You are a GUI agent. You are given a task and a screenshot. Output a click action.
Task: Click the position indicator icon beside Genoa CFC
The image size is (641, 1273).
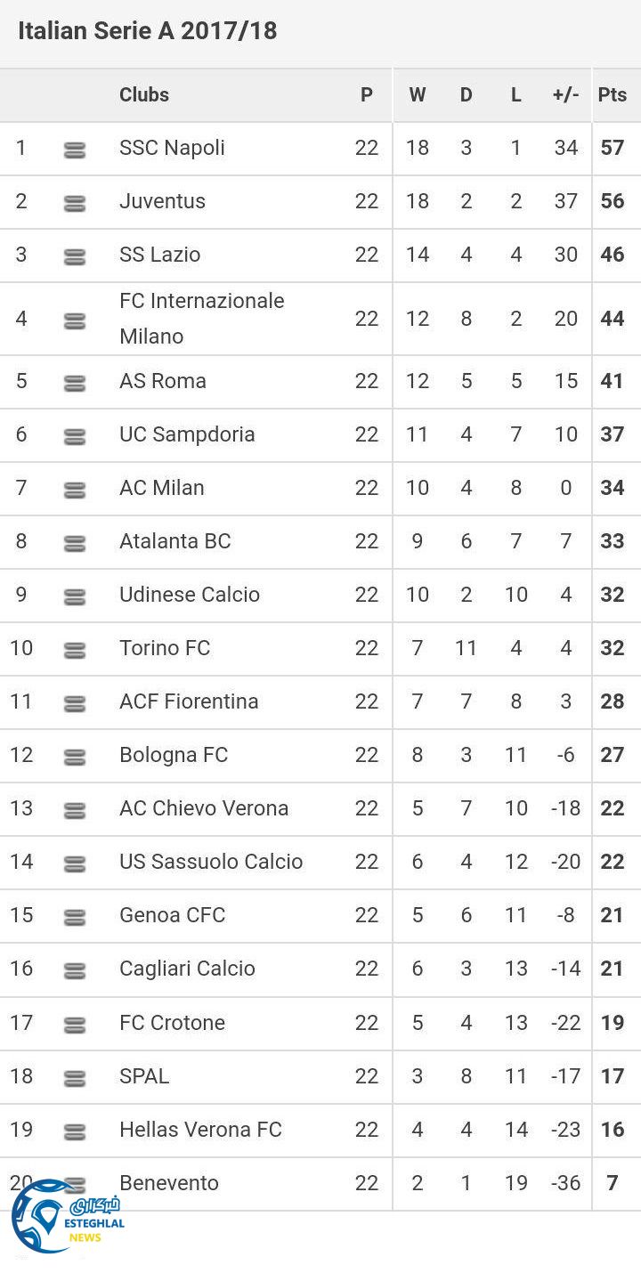pyautogui.click(x=75, y=918)
